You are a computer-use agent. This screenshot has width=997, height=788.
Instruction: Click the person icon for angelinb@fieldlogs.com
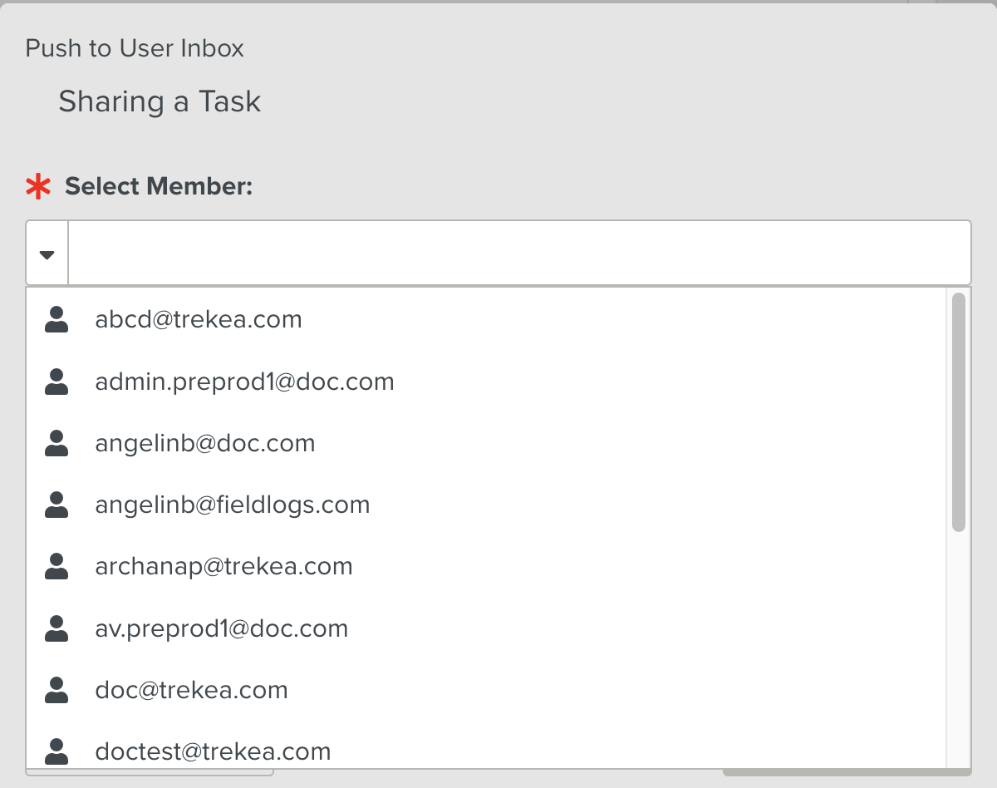(x=56, y=505)
